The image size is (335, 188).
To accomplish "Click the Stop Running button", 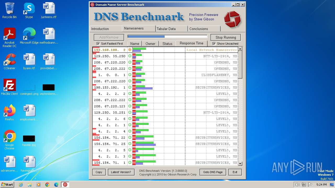I will point(226,37).
